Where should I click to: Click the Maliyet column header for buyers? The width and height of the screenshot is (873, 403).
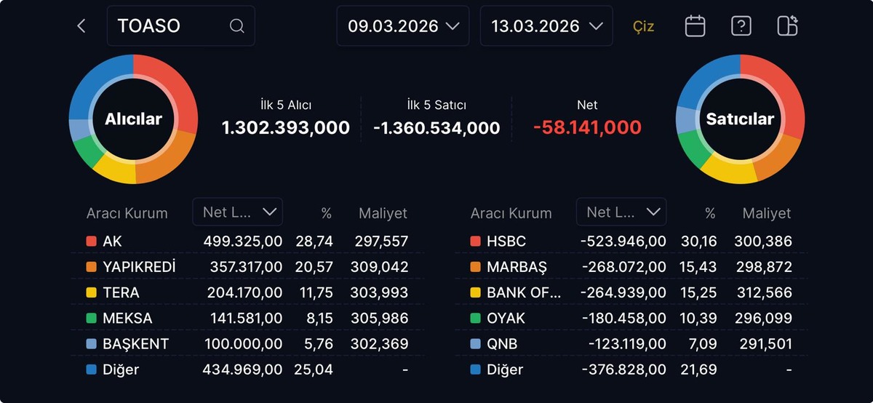coord(383,213)
